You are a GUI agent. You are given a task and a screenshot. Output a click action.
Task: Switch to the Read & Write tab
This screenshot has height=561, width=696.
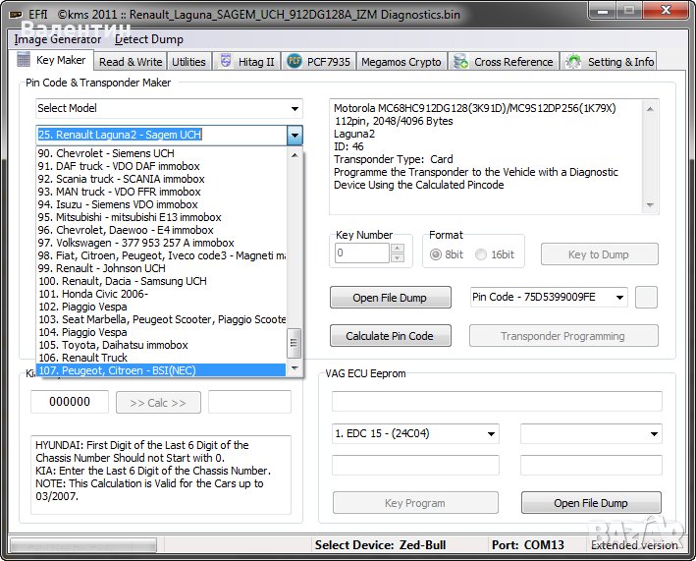point(131,62)
